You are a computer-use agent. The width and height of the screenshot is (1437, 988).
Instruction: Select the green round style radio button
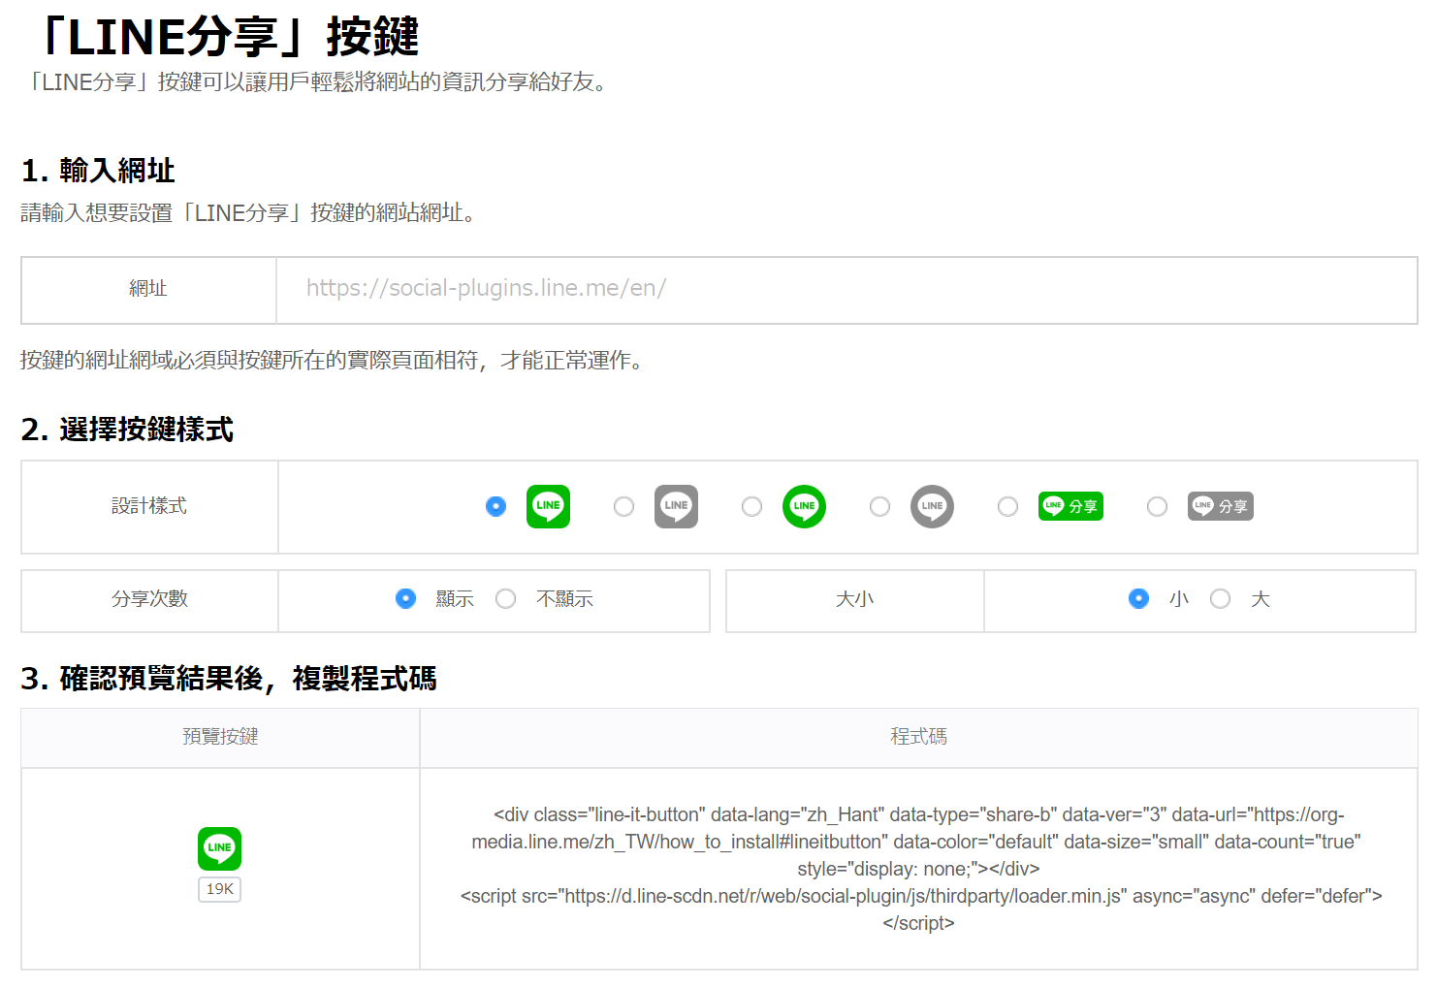pyautogui.click(x=751, y=506)
